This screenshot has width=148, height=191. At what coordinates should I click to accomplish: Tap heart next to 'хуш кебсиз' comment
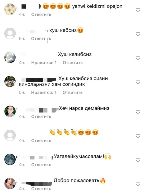coord(138,34)
